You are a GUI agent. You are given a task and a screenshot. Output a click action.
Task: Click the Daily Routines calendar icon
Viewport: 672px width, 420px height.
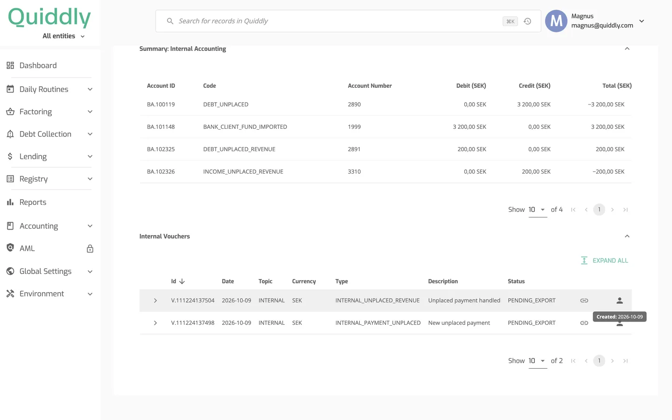(x=10, y=89)
